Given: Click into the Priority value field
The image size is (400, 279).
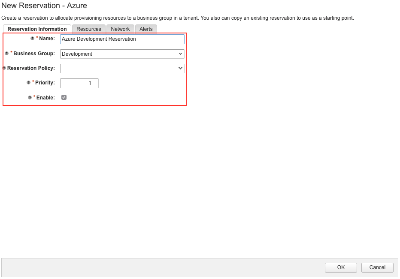Looking at the screenshot, I should pyautogui.click(x=79, y=83).
